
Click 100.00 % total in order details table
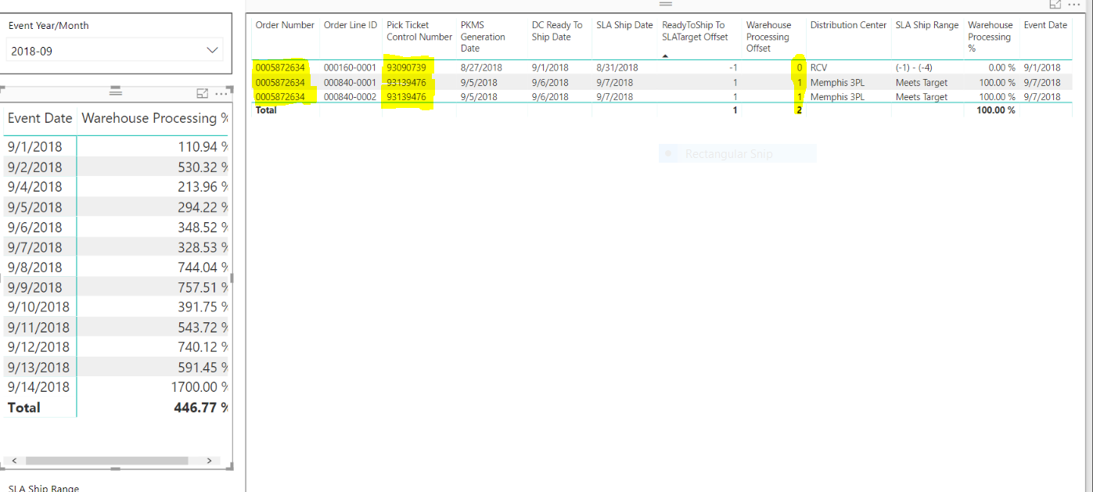click(x=994, y=110)
